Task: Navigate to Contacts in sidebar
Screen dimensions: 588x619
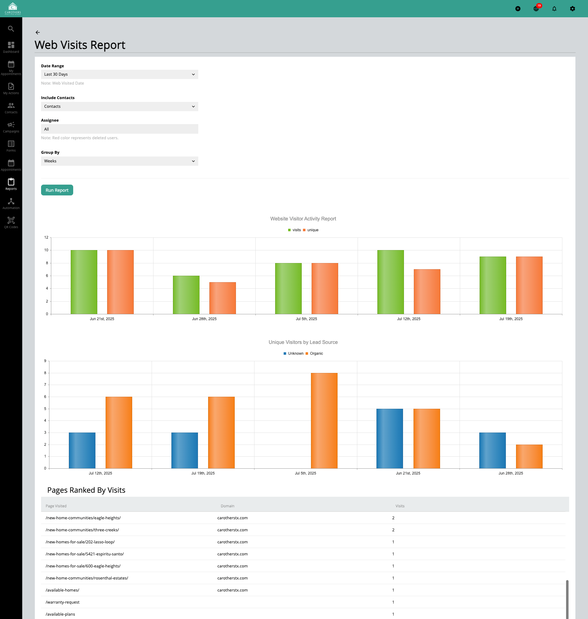Action: (11, 108)
